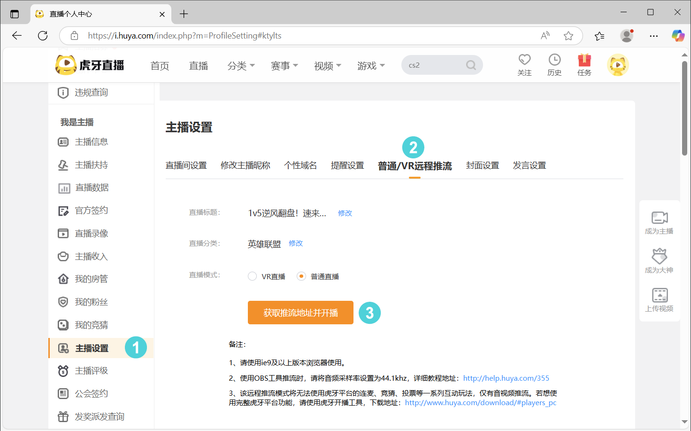Click 修改 link next to 直播标题
691x431 pixels.
345,213
